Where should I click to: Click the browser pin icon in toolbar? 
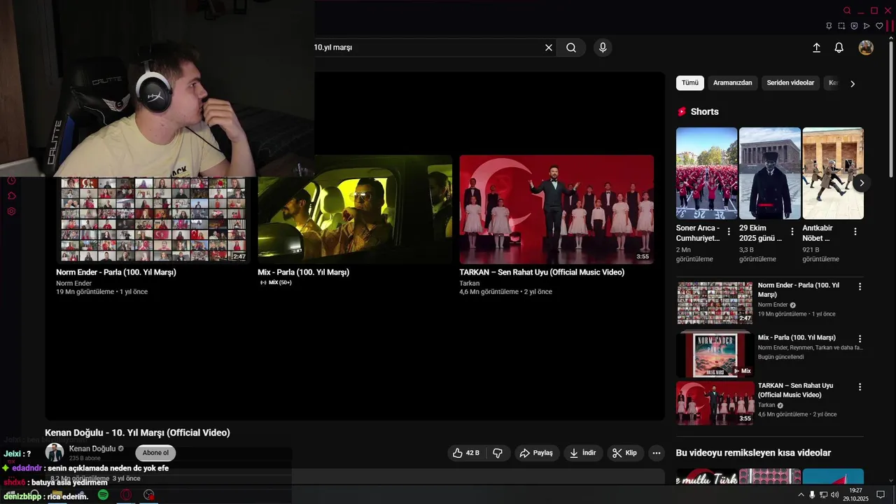(x=829, y=26)
